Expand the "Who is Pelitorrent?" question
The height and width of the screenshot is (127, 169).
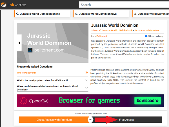point(53,73)
